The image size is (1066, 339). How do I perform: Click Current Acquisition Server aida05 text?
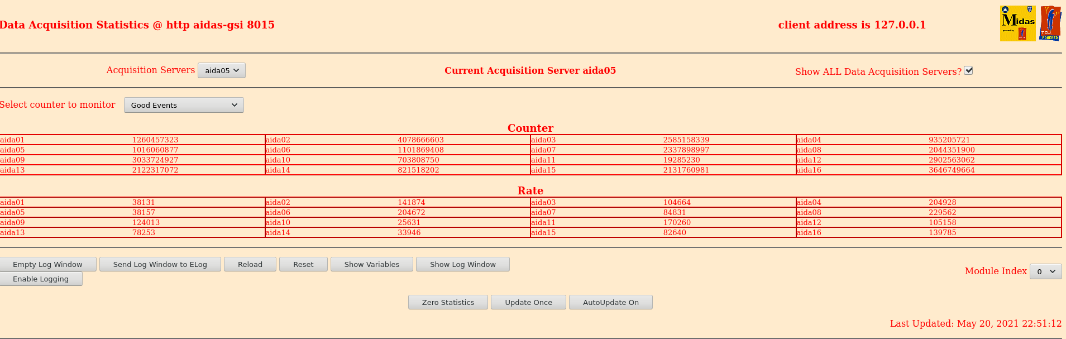(x=530, y=70)
